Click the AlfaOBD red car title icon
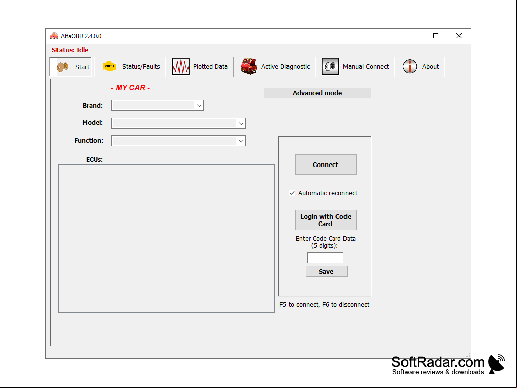Screen dimensions: 517x388 (x=54, y=36)
